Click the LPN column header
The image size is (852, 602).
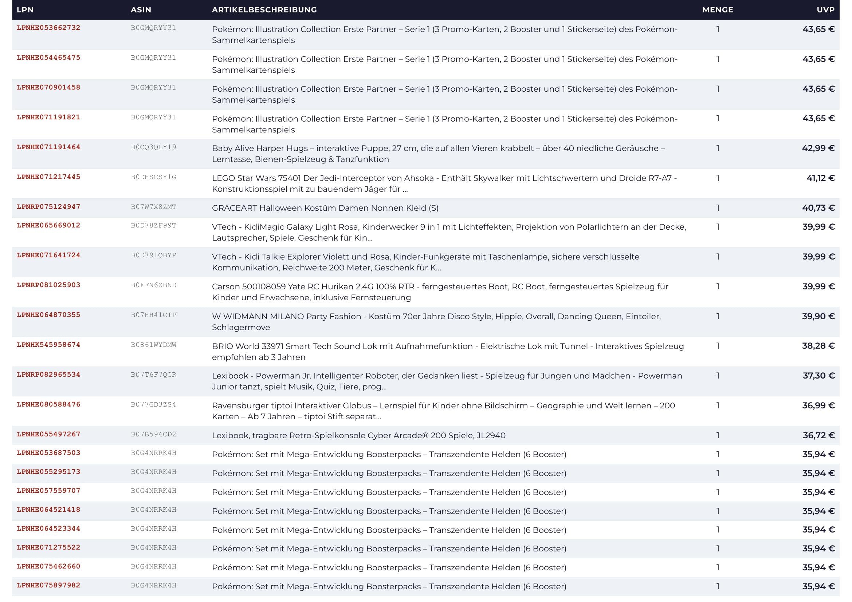point(25,9)
